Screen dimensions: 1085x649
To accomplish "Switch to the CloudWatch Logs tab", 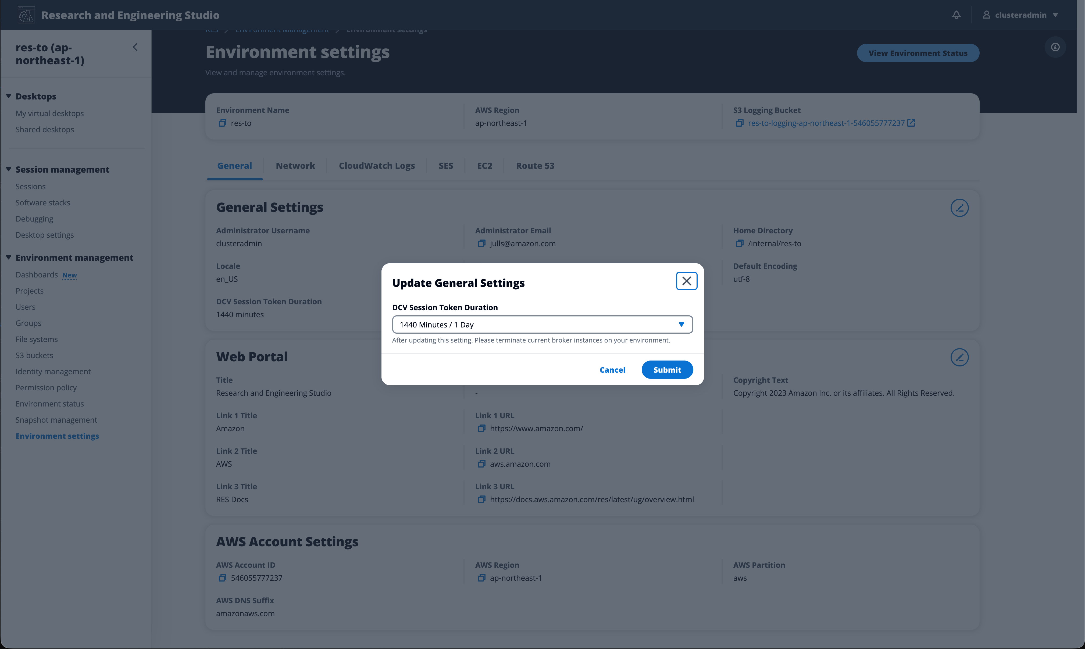I will pos(377,166).
